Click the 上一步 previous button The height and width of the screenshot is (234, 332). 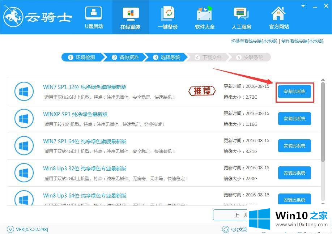click(x=230, y=215)
